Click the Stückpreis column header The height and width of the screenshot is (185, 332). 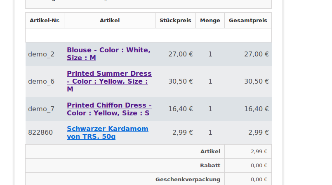click(x=175, y=20)
